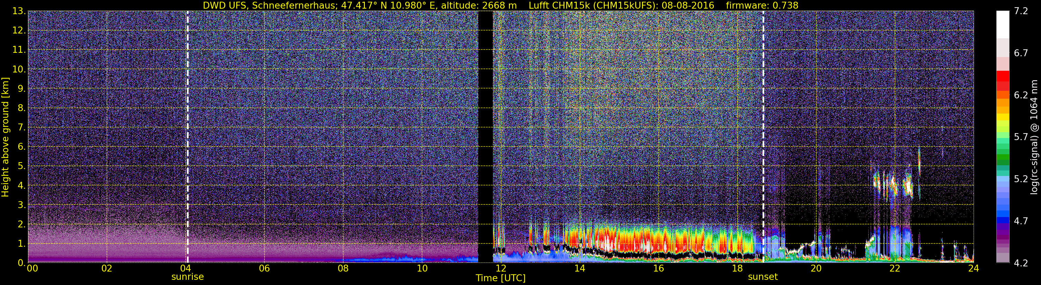
Task: Click the '8.' tick on the height axis
Action: click(x=22, y=108)
